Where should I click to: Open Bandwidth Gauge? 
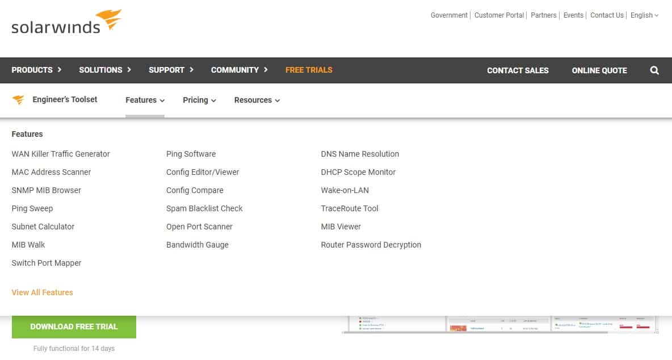coord(198,245)
